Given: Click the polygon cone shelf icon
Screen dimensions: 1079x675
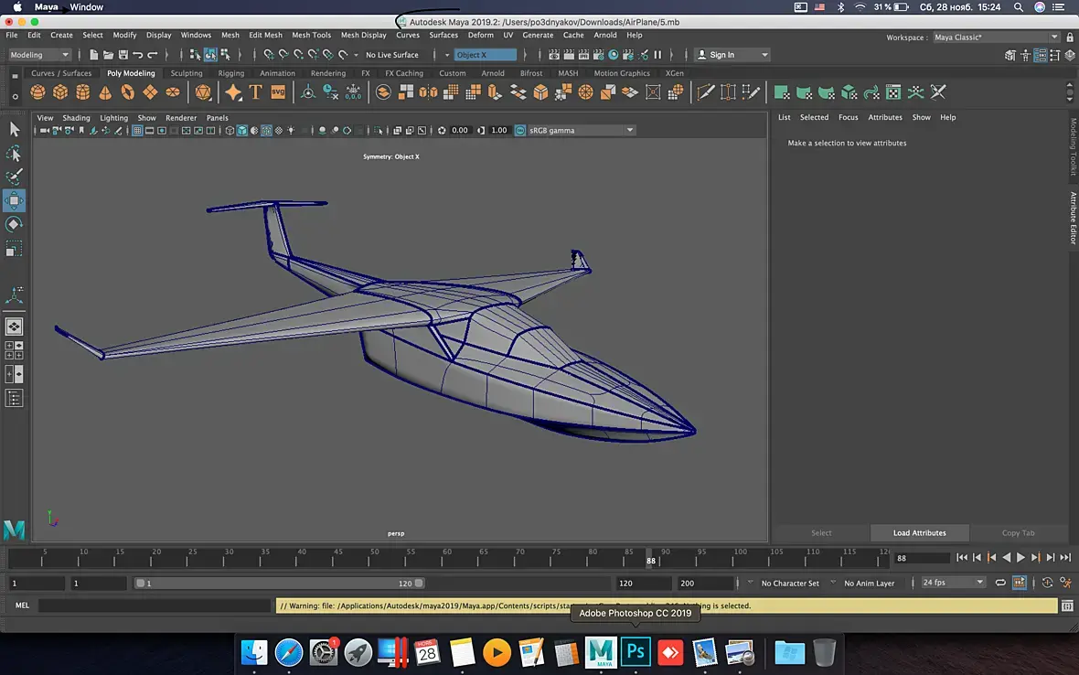Looking at the screenshot, I should pyautogui.click(x=105, y=91).
